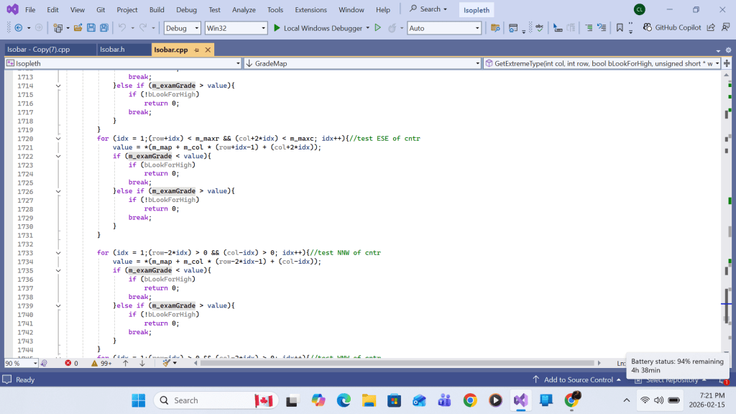
Task: Open the Debug configuration dropdown
Action: tap(182, 28)
